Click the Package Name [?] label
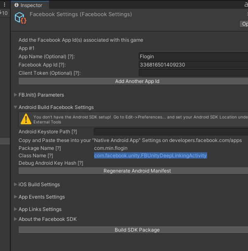 coord(40,148)
